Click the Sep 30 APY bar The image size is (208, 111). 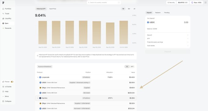(110, 33)
